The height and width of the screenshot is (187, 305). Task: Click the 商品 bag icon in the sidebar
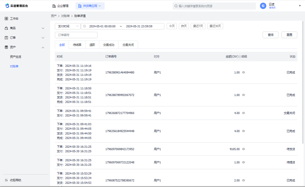click(x=6, y=28)
